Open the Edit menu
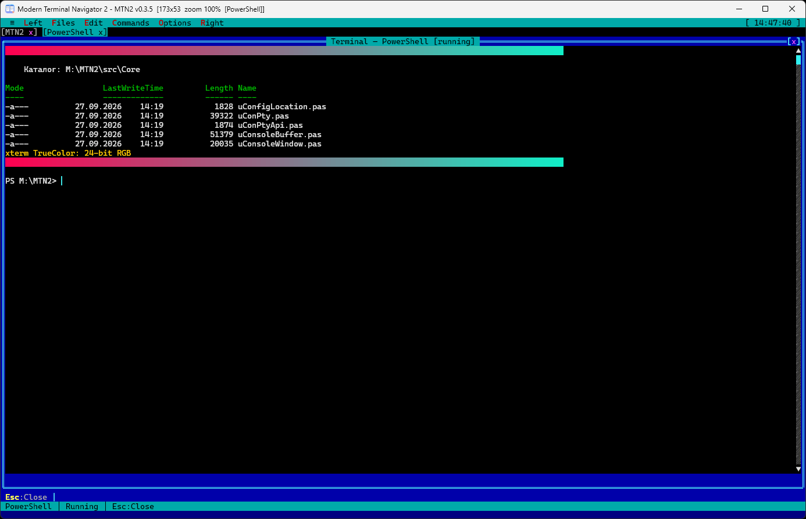806x519 pixels. click(94, 23)
